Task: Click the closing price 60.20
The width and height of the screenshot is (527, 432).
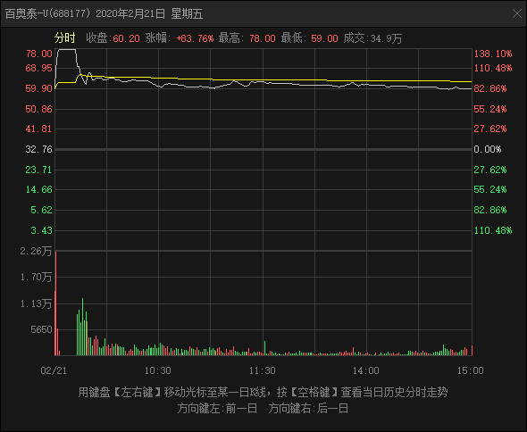Action: point(126,38)
